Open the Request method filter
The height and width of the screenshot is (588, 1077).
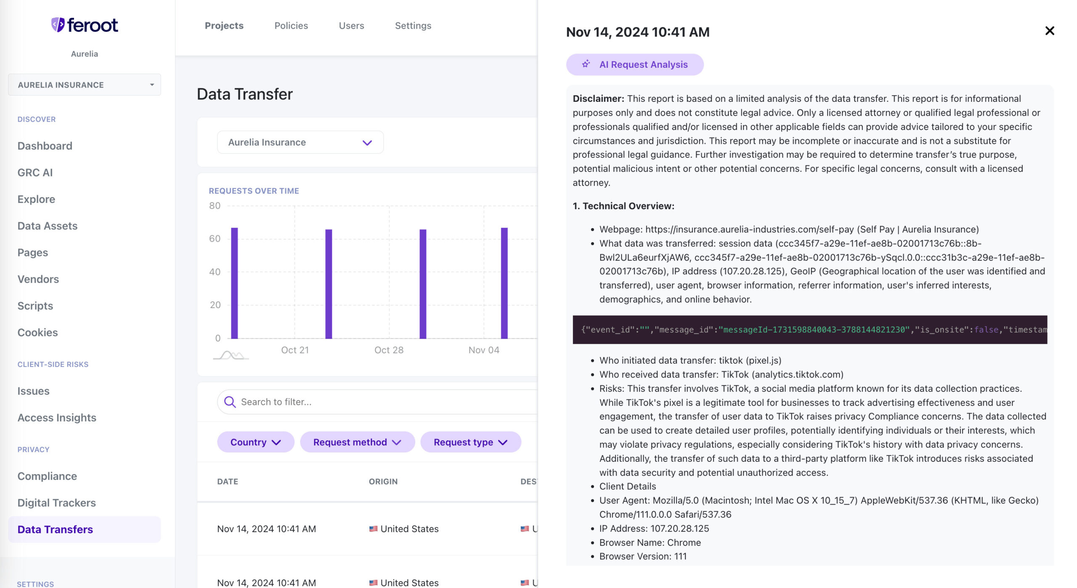pyautogui.click(x=357, y=442)
